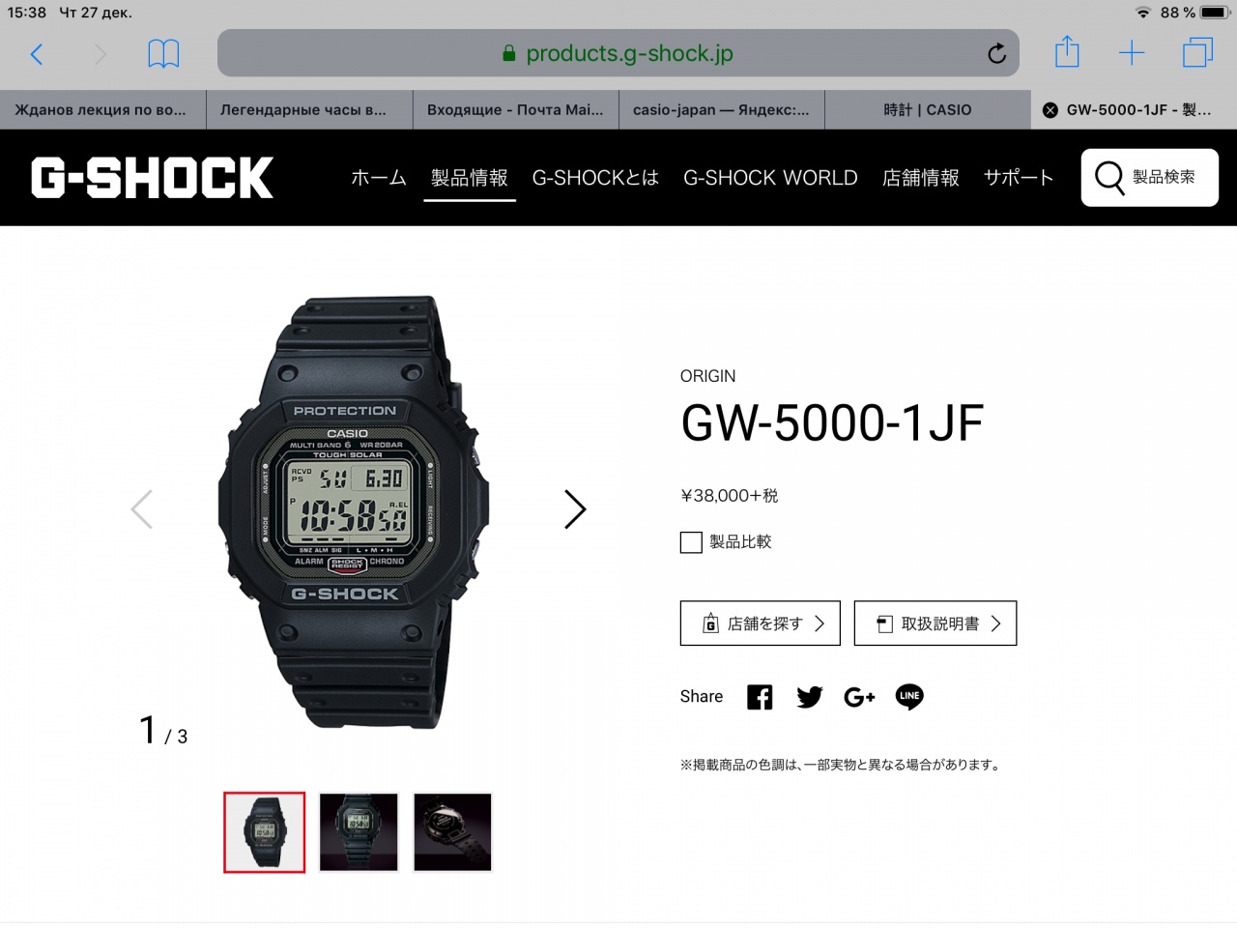Share on Google Plus icon
The height and width of the screenshot is (928, 1237).
(x=859, y=697)
